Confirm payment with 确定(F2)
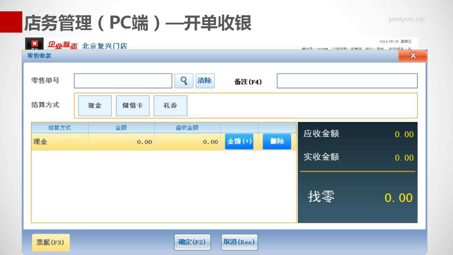The height and width of the screenshot is (255, 453). tap(192, 242)
